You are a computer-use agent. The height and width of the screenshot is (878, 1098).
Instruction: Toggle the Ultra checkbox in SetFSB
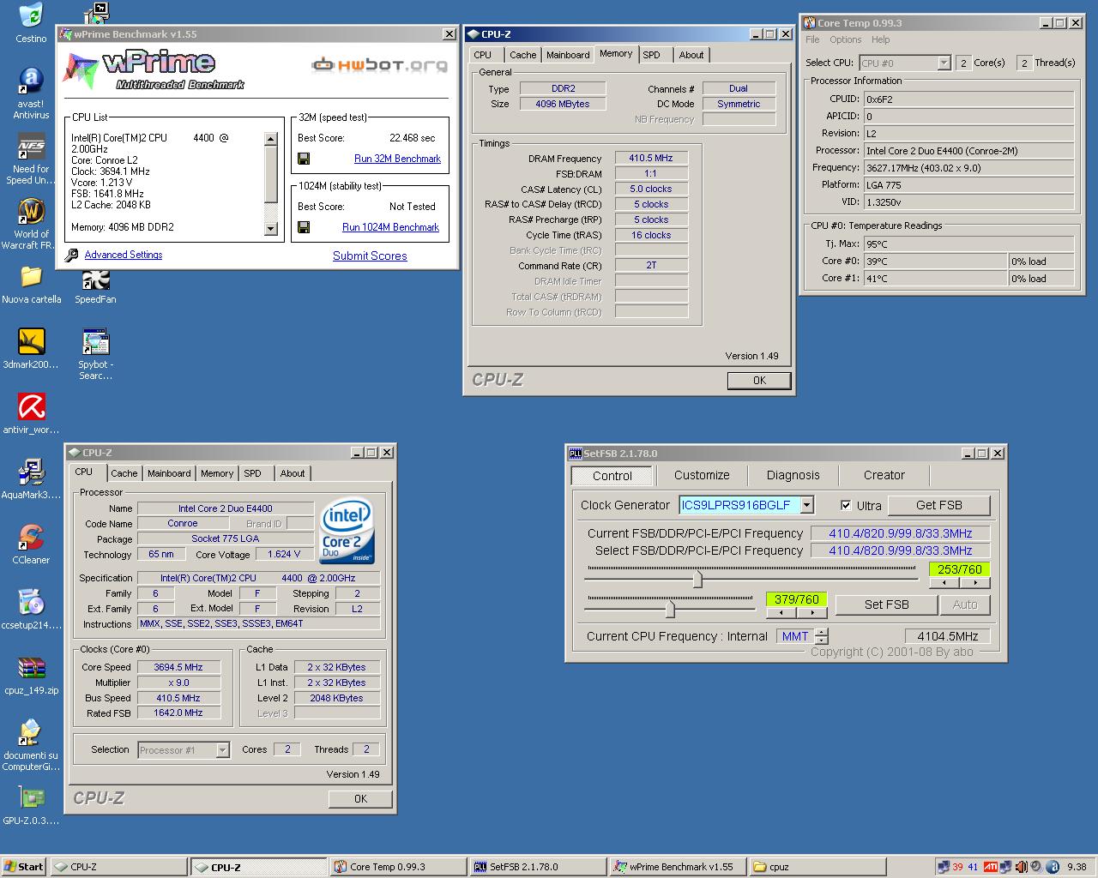click(846, 505)
